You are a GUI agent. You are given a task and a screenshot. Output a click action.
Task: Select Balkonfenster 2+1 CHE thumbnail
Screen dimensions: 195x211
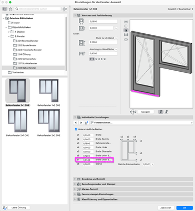pos(17,121)
